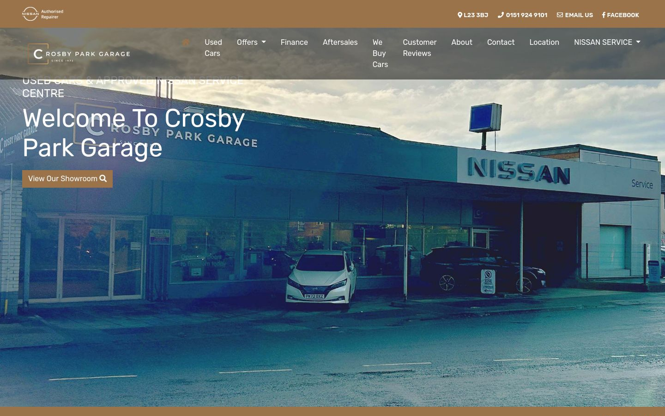The width and height of the screenshot is (665, 416).
Task: Click the Facebook icon in top bar
Action: (x=604, y=15)
